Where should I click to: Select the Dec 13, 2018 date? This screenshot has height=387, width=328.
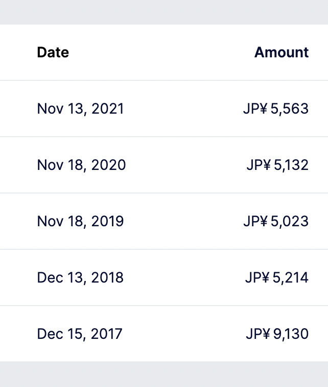[80, 277]
